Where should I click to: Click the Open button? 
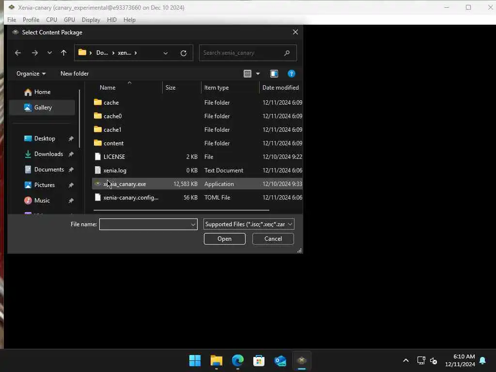(225, 239)
